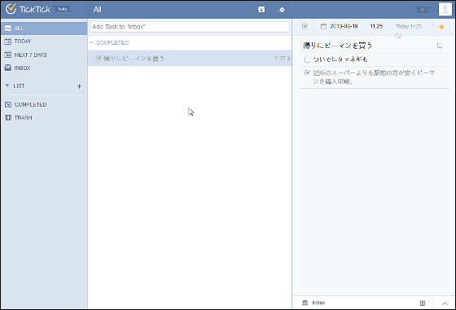The image size is (456, 310).
Task: Collapse the COMPLETED section chevron
Action: [x=91, y=42]
